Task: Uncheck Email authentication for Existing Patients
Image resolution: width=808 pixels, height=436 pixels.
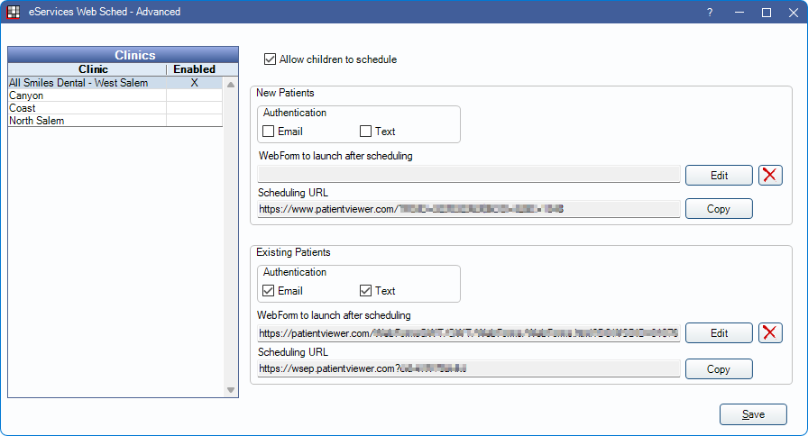Action: [269, 291]
